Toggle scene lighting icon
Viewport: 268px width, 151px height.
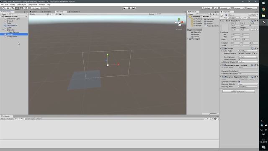53,14
